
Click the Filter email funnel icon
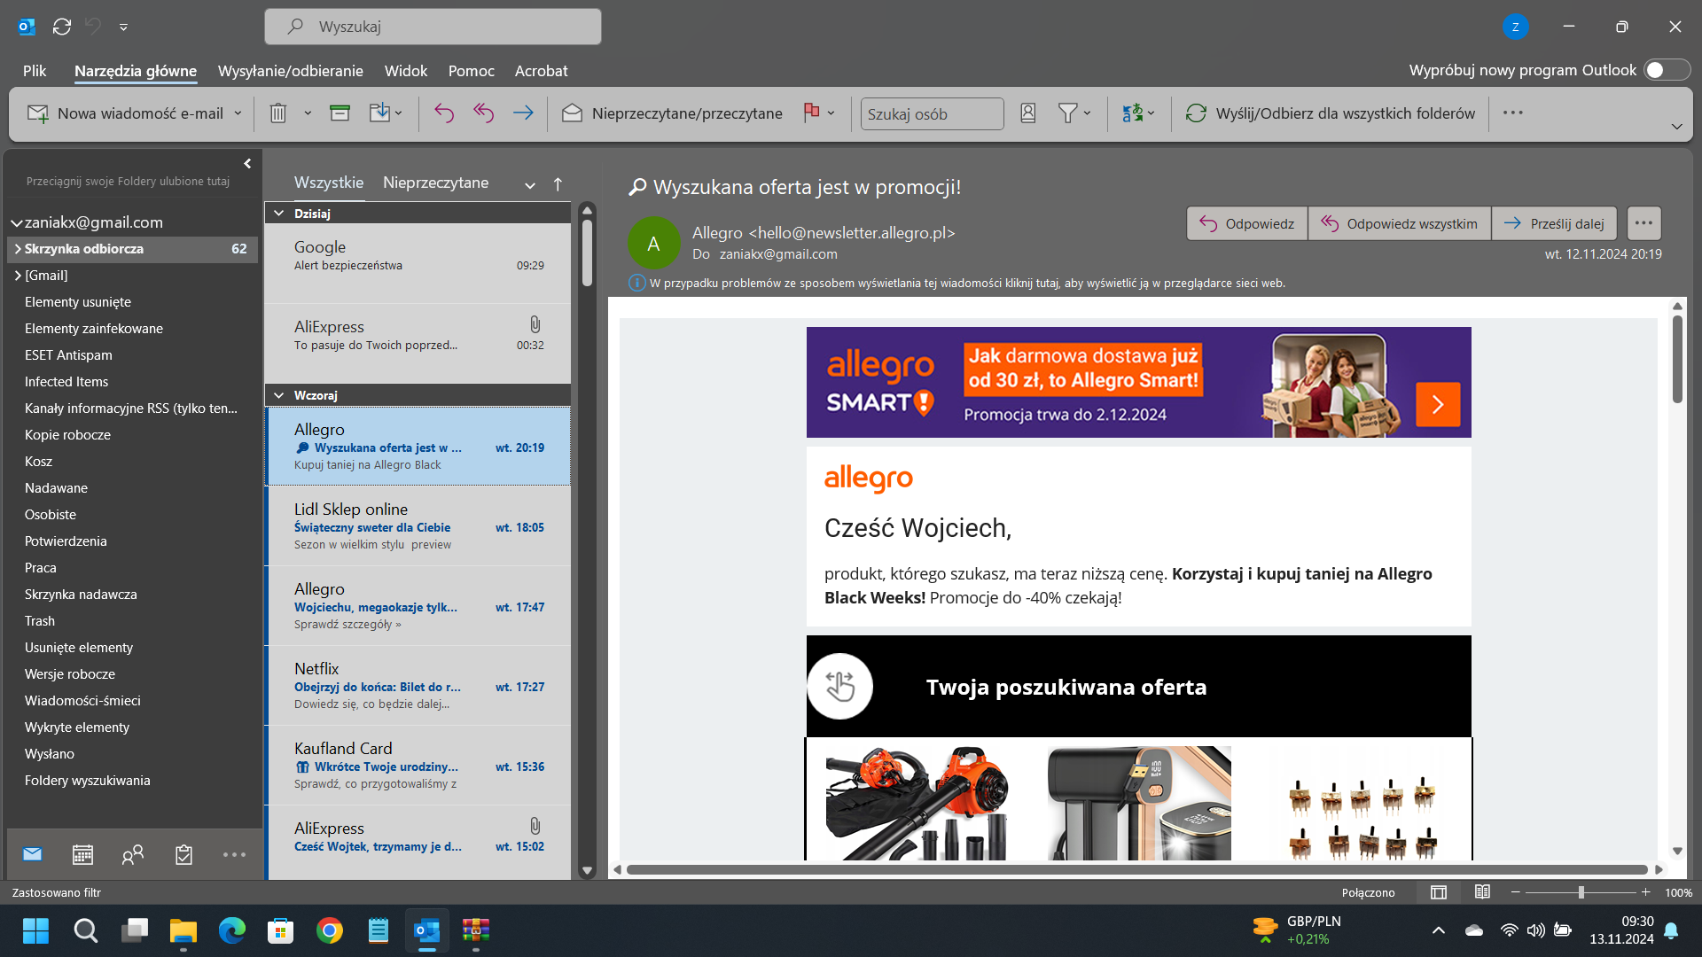click(1067, 113)
